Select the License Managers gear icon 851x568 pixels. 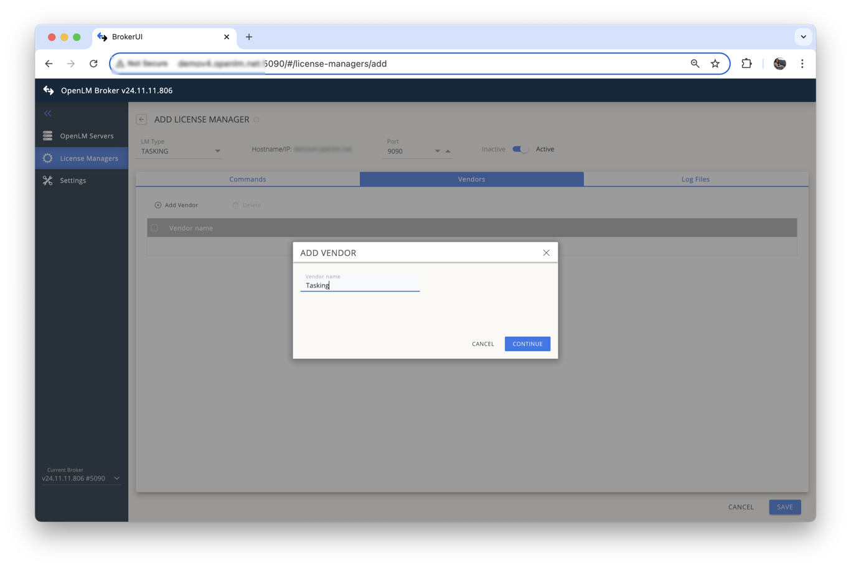(47, 158)
